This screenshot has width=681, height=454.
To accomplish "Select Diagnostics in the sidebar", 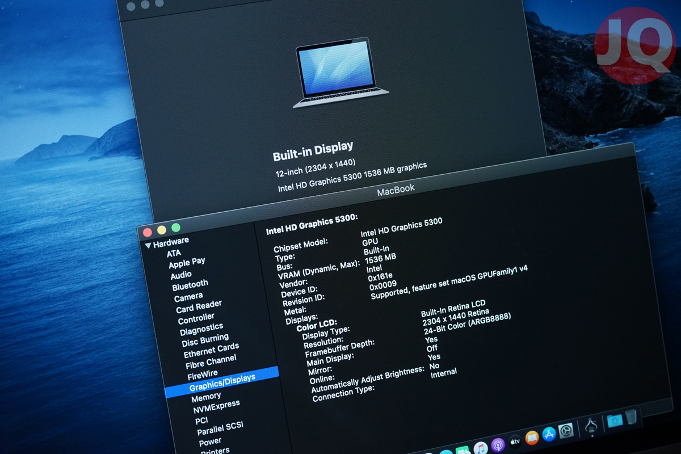I will point(201,329).
